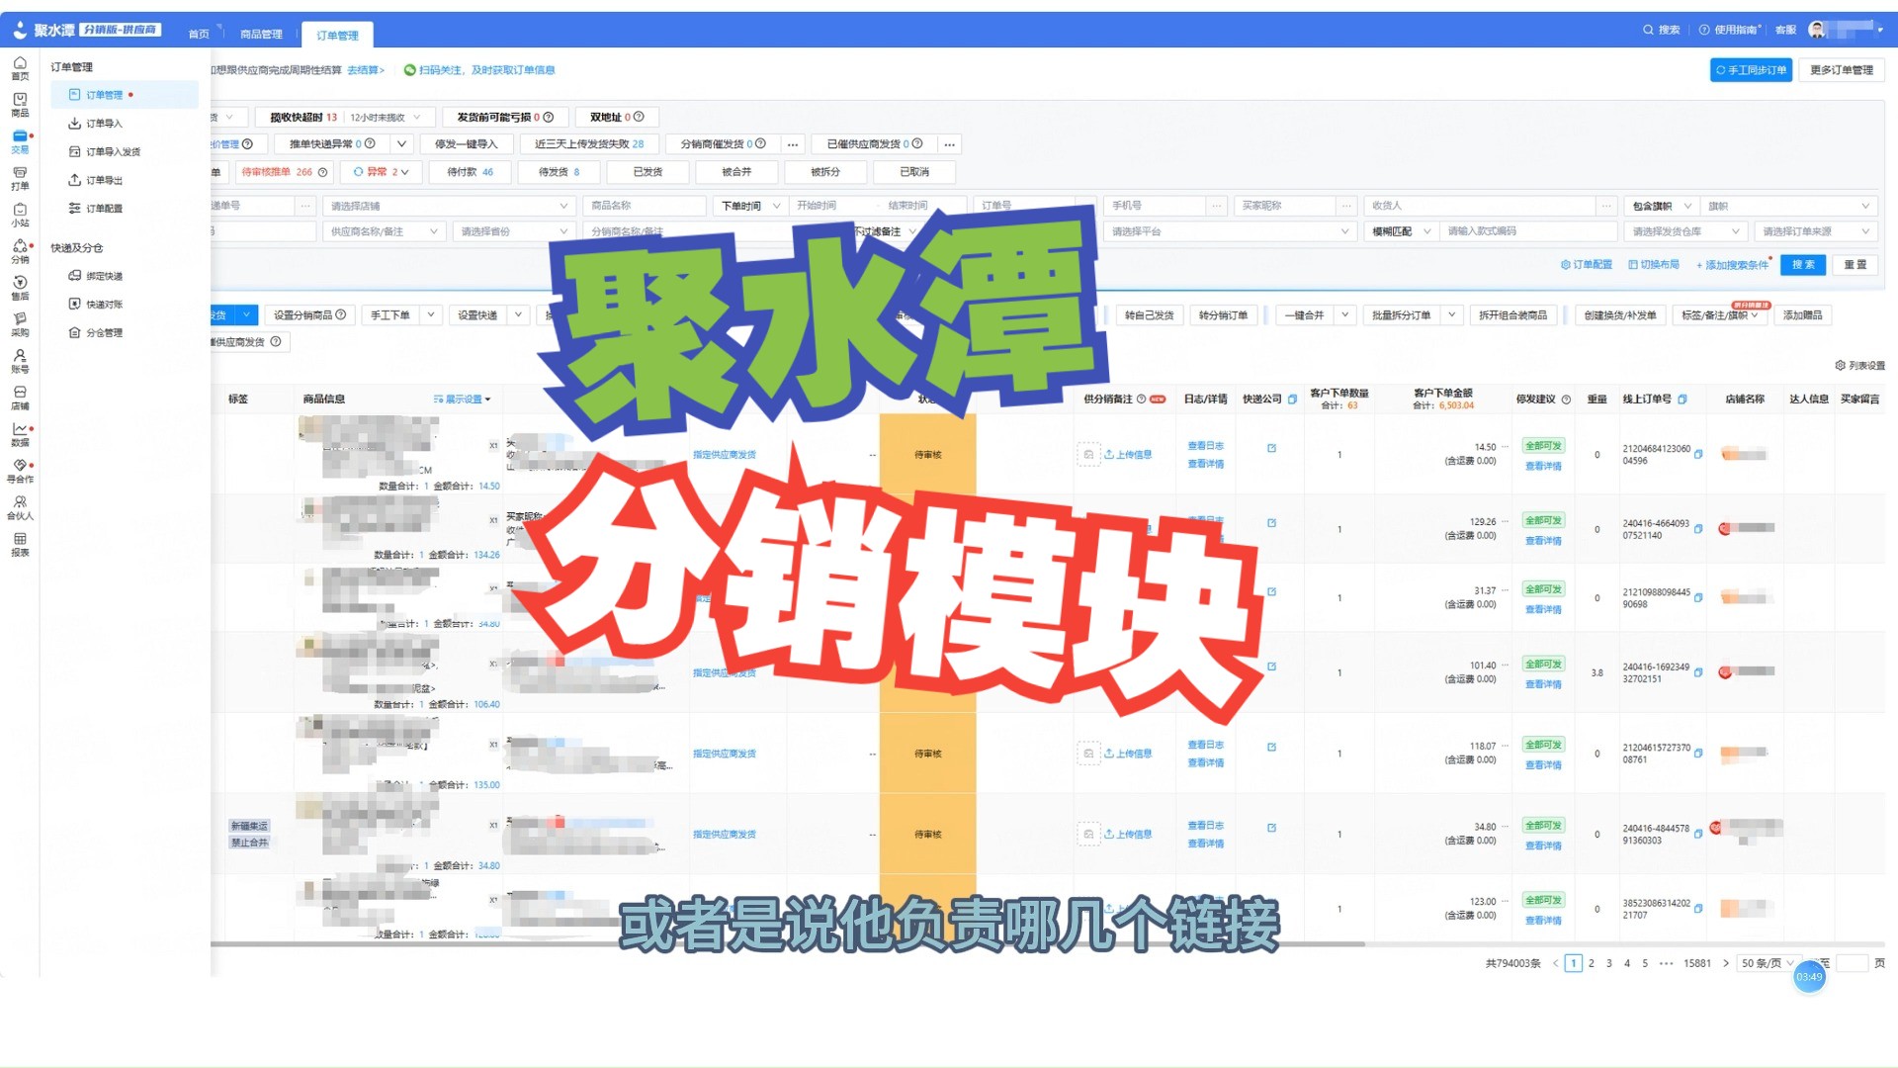Click the 打单 printing sidebar icon
This screenshot has width=1898, height=1068.
[x=20, y=178]
